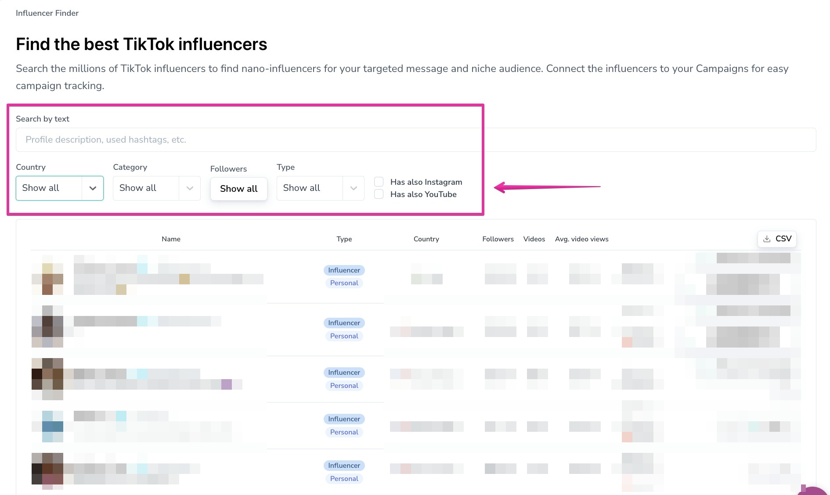Click the Videos column header

point(534,239)
